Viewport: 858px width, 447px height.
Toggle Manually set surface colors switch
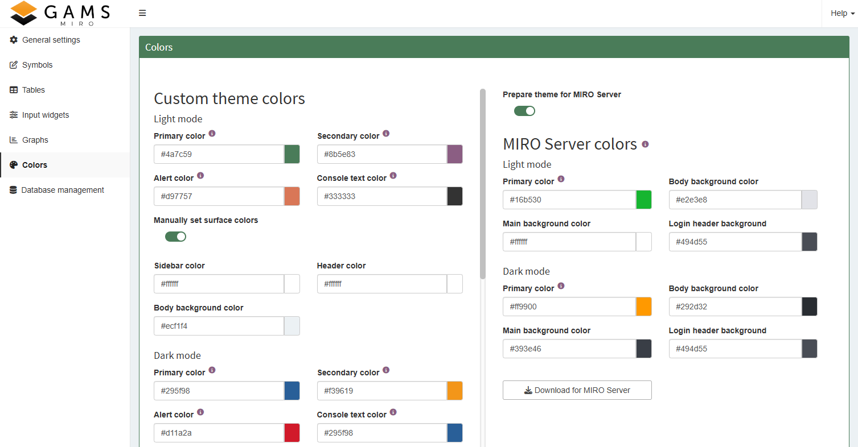coord(175,237)
